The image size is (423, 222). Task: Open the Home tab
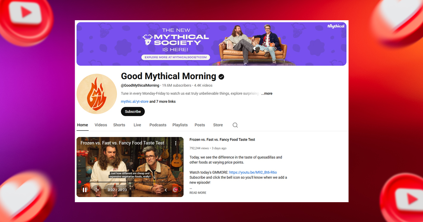tap(83, 125)
